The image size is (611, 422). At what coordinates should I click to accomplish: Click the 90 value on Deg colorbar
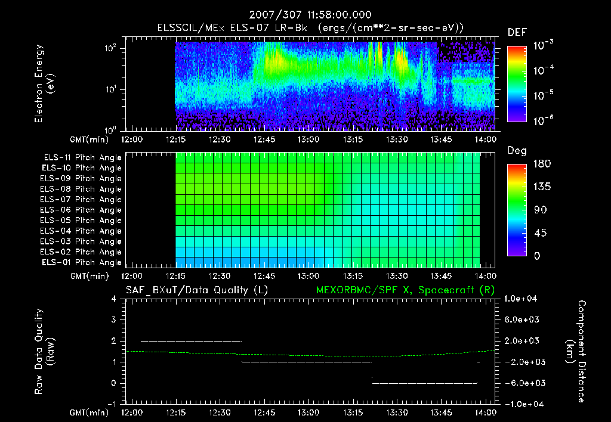[541, 210]
